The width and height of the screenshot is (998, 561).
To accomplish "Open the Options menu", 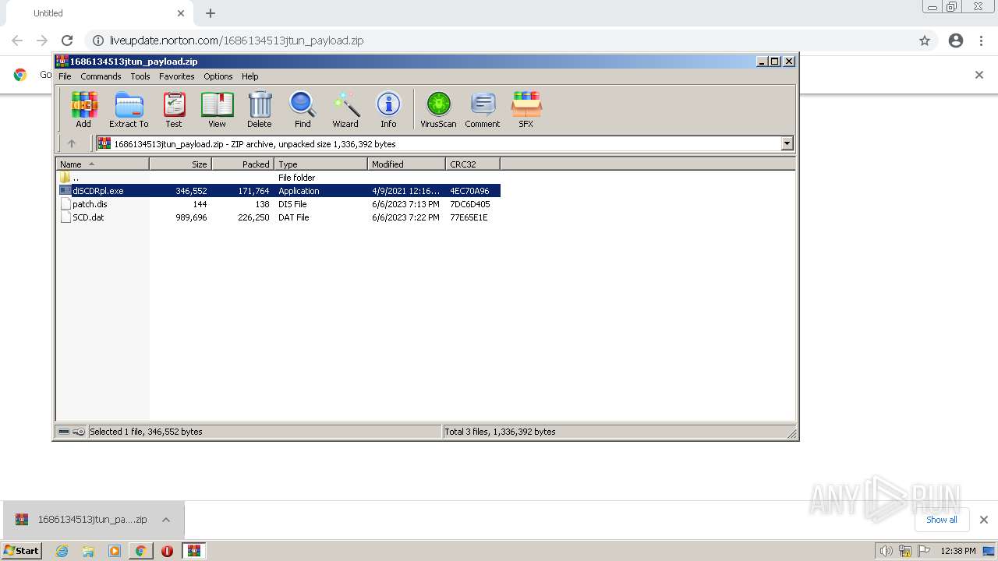I will click(x=218, y=76).
